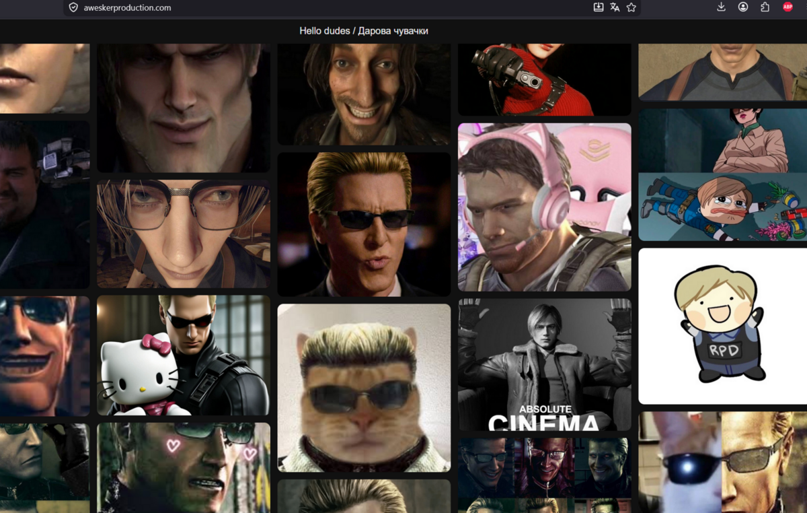Open the 'Absolute Cinema' black-and-white image
The height and width of the screenshot is (513, 807).
coord(545,365)
